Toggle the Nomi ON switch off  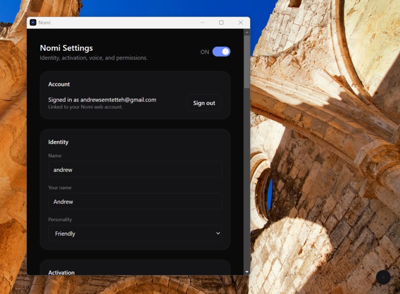point(221,52)
